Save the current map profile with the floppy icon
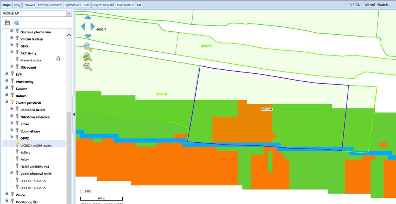Viewport: 396px width, 204px height. pos(8,23)
